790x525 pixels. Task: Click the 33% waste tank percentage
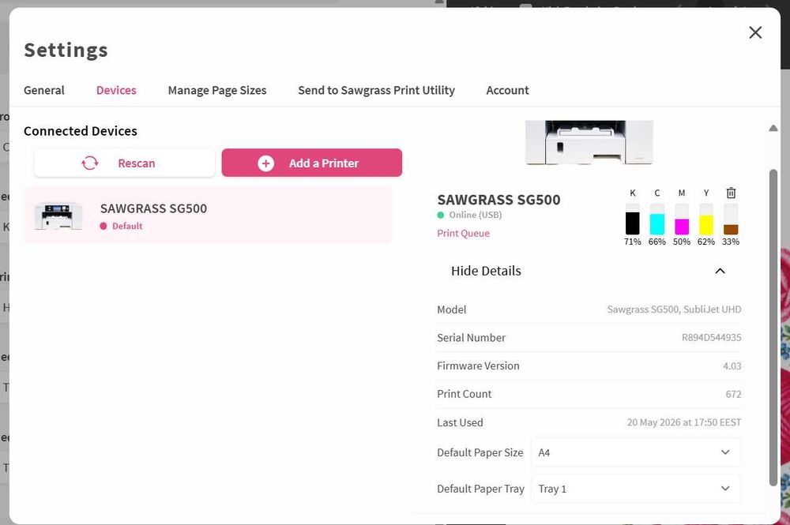(x=731, y=242)
